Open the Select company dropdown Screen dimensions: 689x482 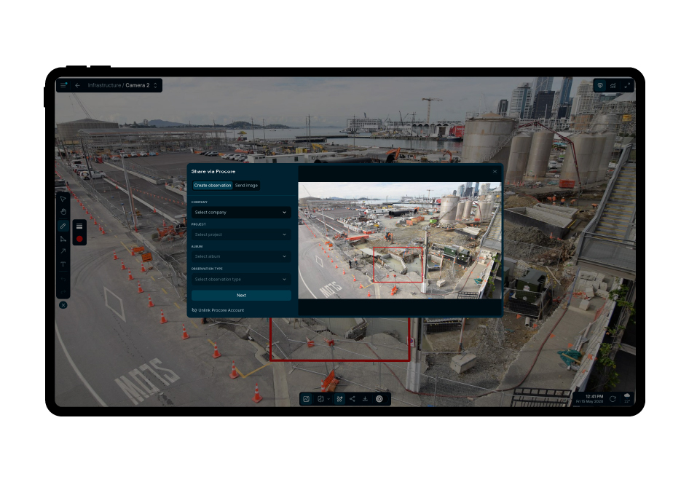[241, 213]
